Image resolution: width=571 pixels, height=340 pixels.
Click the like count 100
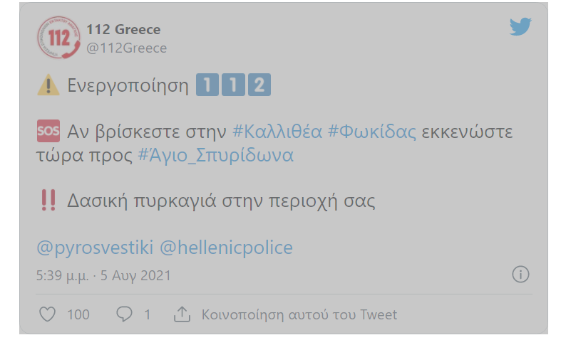pyautogui.click(x=78, y=314)
